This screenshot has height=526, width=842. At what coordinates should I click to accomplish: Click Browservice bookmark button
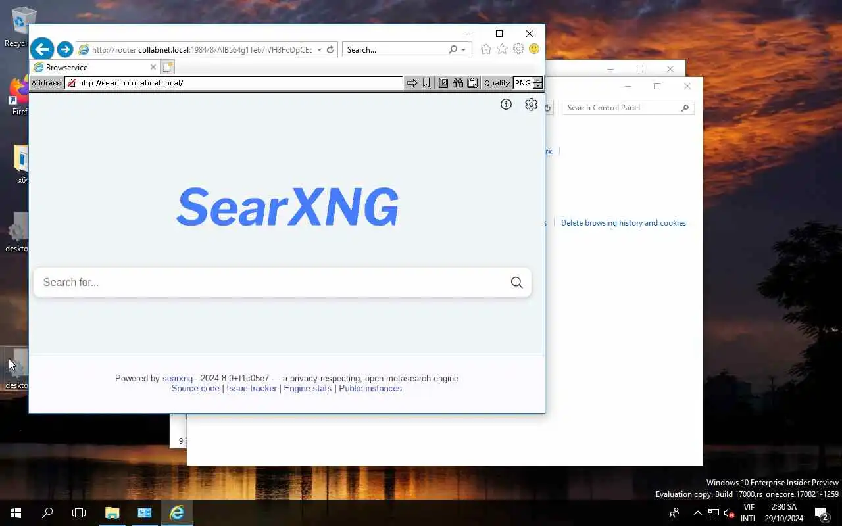point(426,83)
